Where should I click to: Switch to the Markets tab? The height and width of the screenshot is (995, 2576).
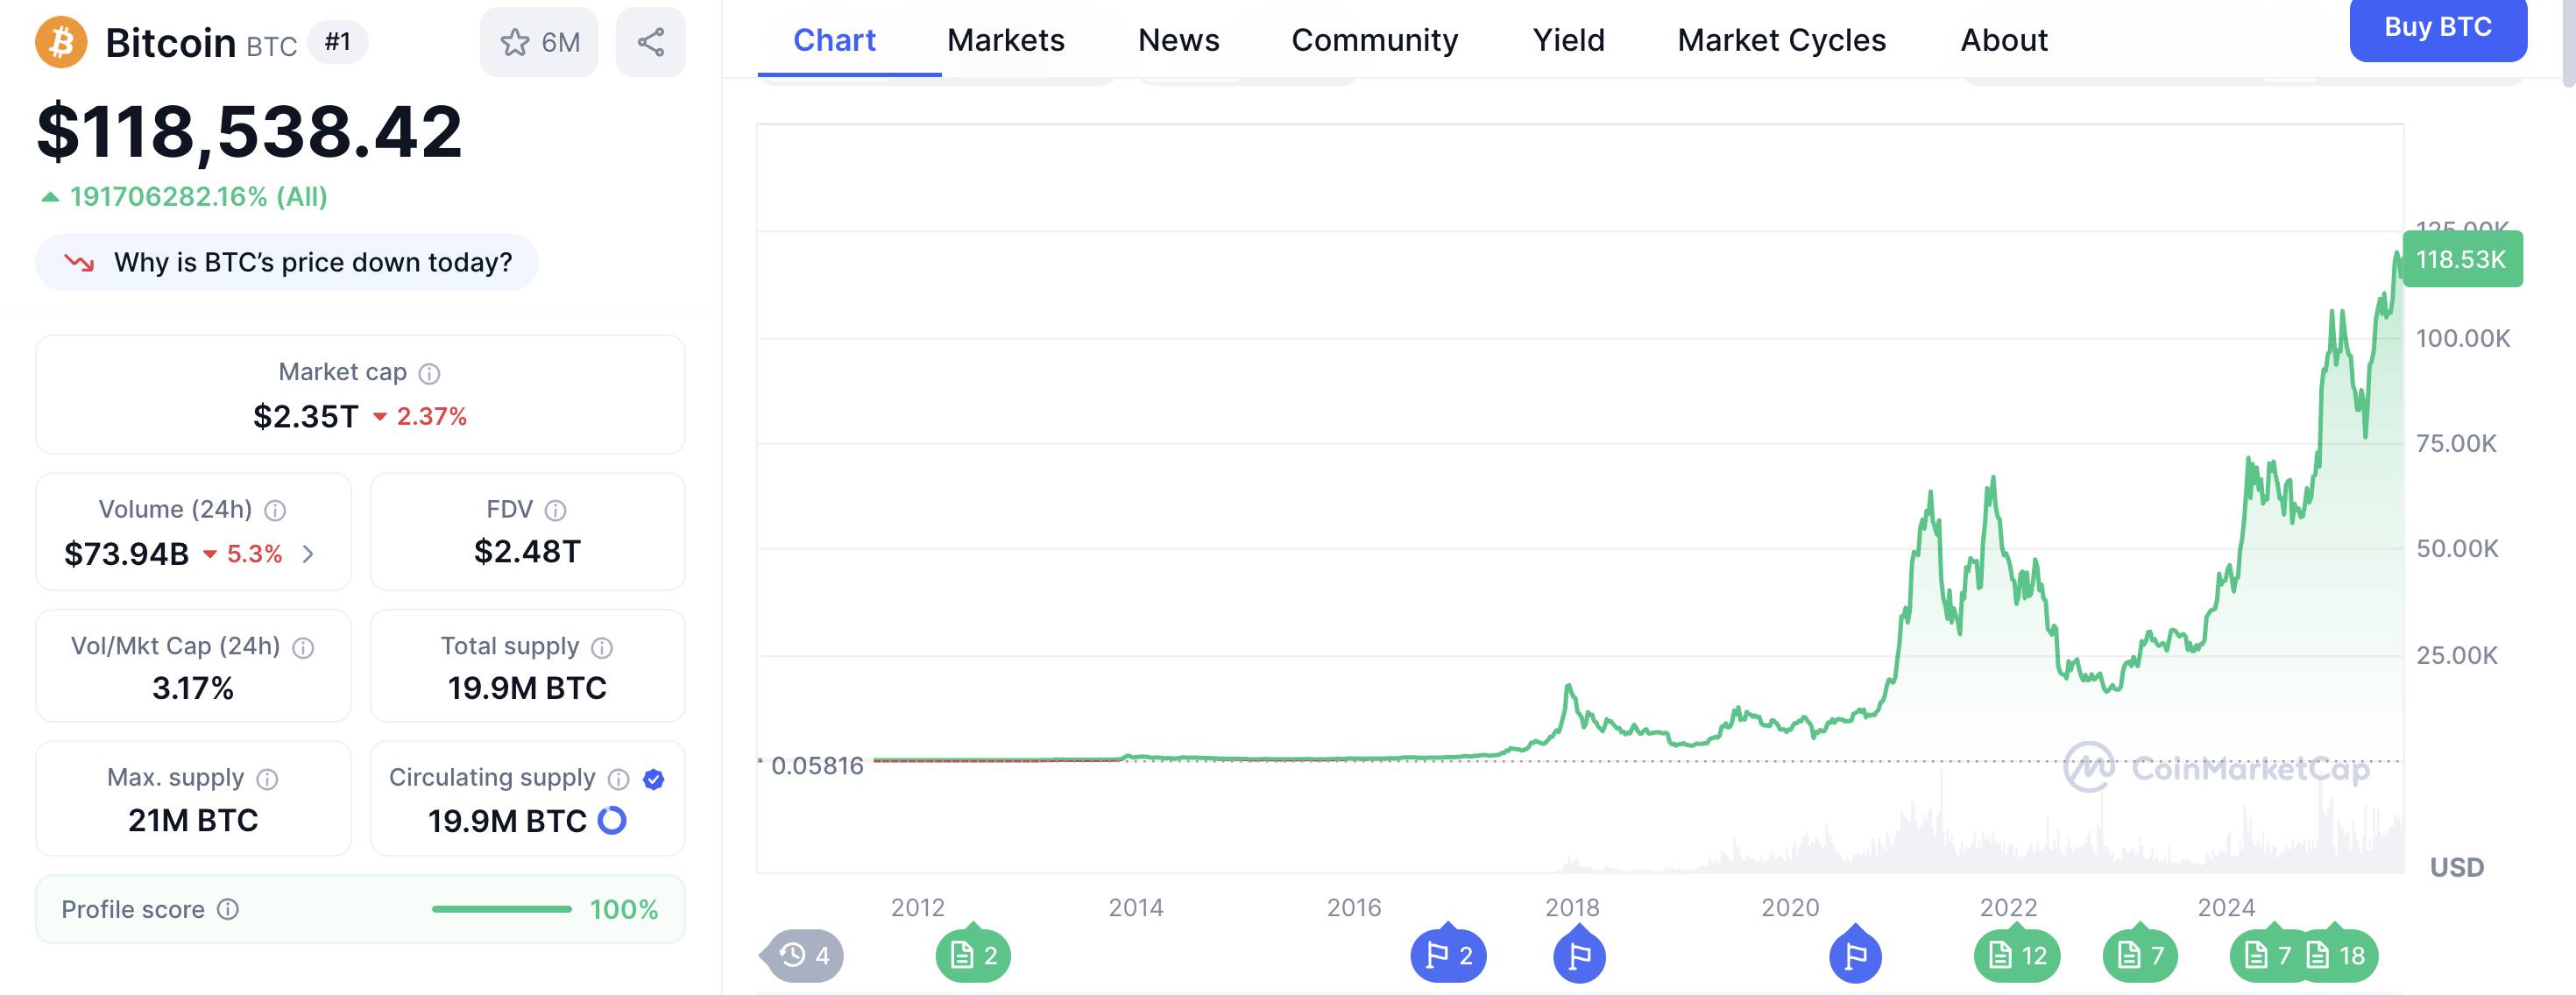pos(1005,40)
